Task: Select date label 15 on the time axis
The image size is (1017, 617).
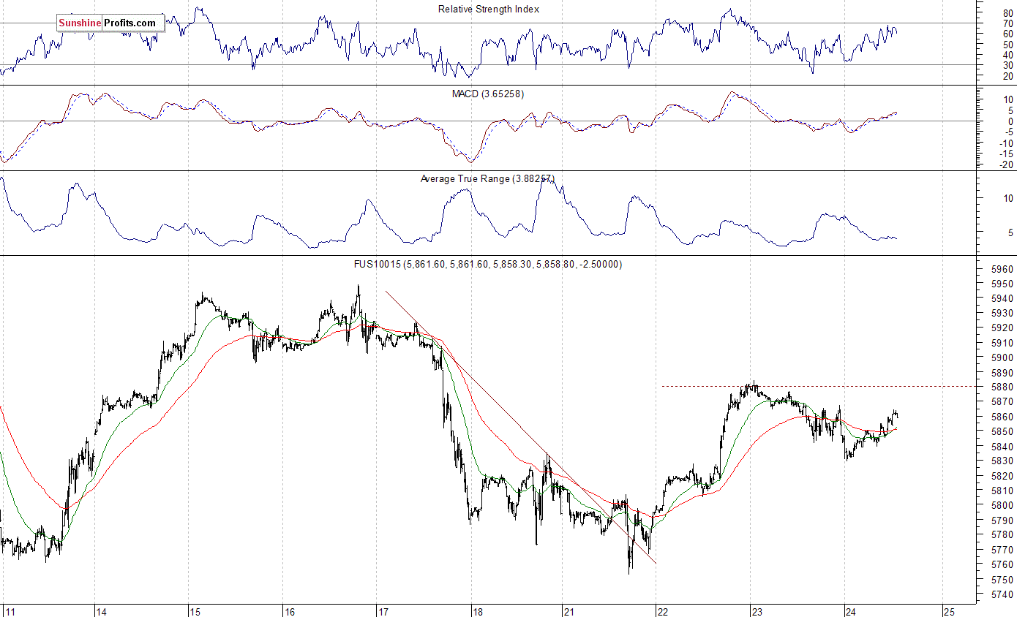Action: click(x=195, y=611)
